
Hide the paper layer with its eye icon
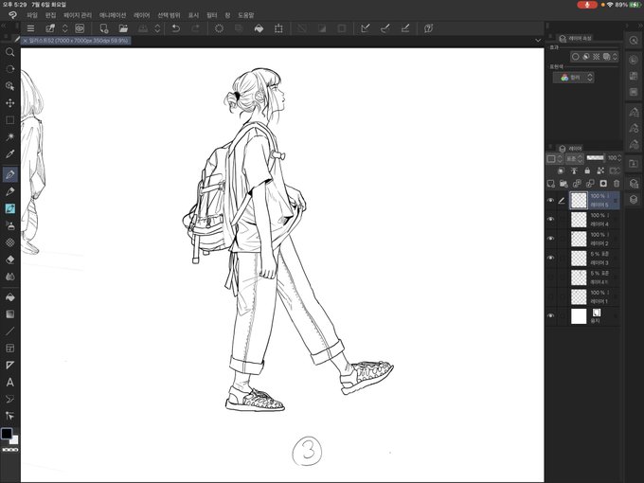(550, 315)
